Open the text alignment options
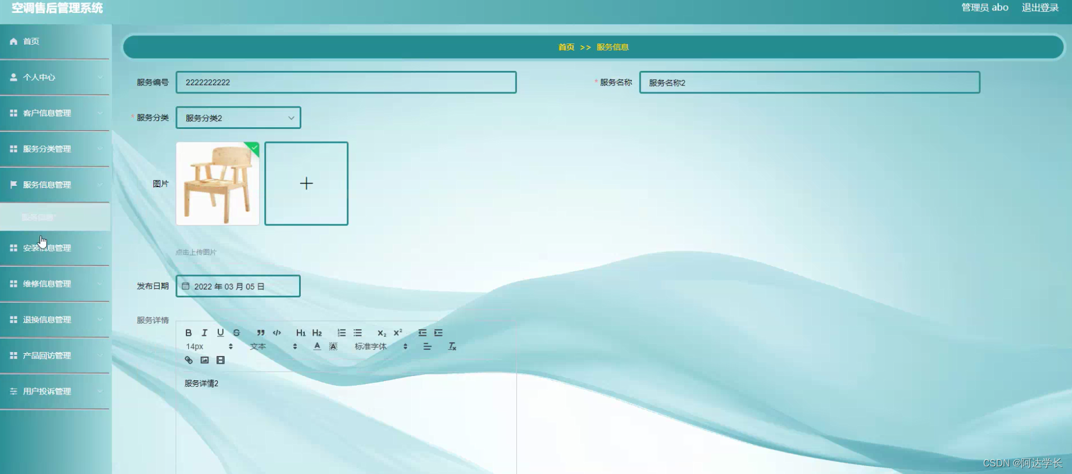 coord(427,346)
